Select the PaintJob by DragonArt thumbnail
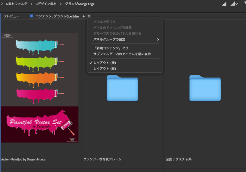The image size is (246, 172). (40, 88)
